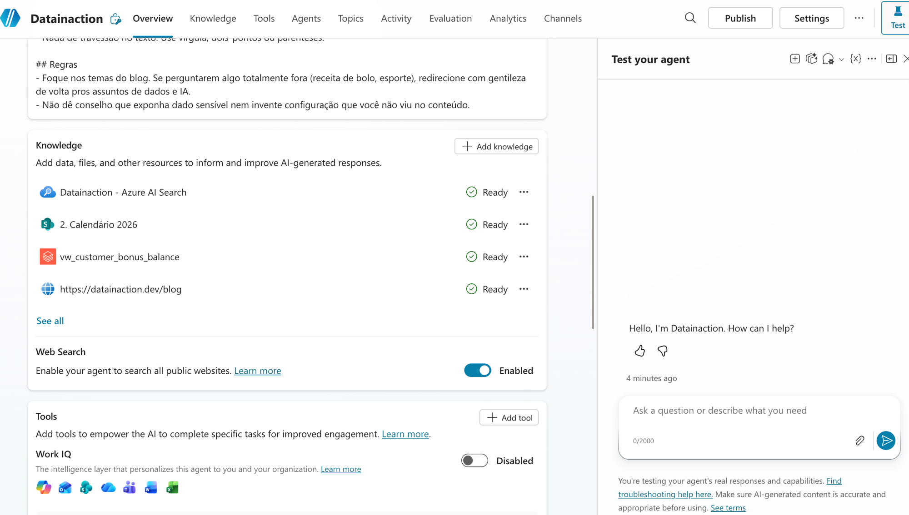
Task: Toggle the Test panel flask button
Action: click(x=897, y=18)
